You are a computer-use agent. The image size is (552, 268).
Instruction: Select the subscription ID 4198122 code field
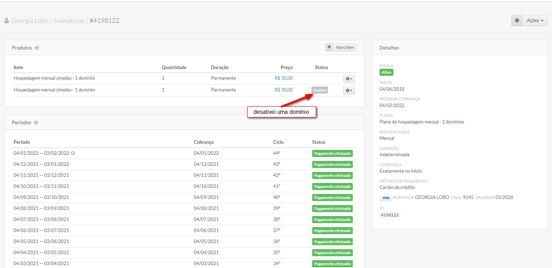pyautogui.click(x=390, y=215)
